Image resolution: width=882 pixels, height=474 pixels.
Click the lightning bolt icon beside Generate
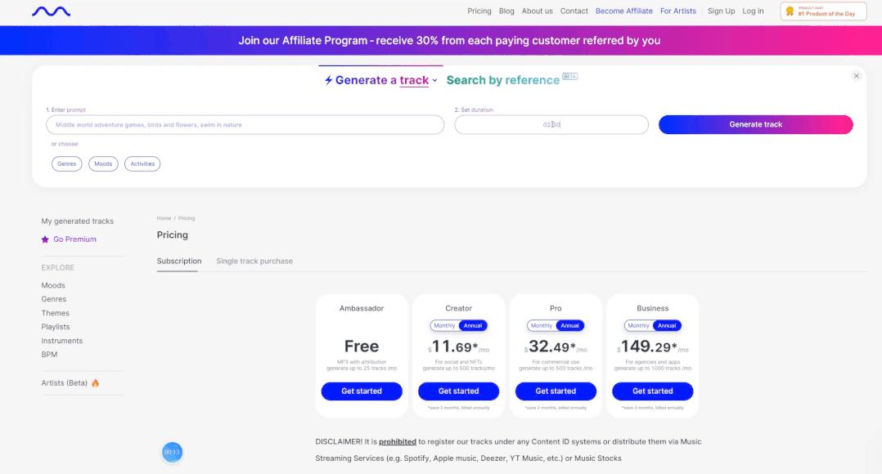tap(329, 80)
